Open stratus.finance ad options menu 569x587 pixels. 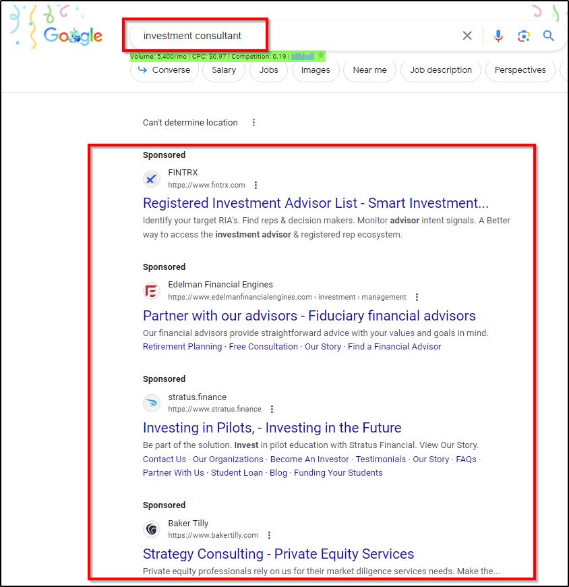click(x=272, y=409)
